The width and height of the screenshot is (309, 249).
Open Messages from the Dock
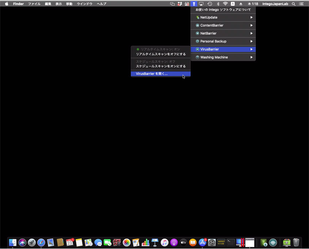(x=98, y=242)
